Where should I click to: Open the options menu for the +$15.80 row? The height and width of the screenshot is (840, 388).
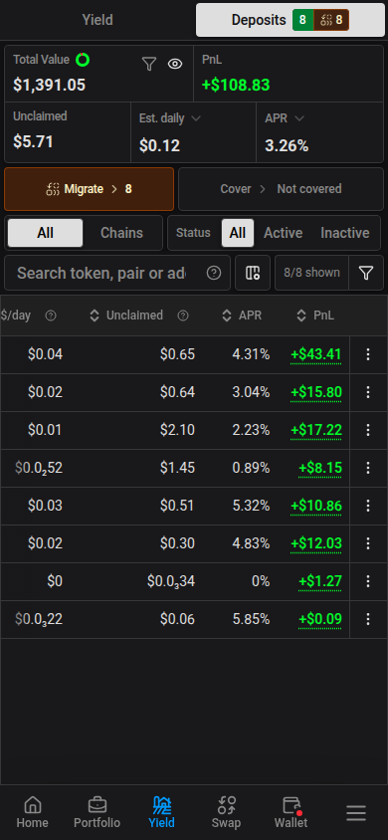point(368,392)
